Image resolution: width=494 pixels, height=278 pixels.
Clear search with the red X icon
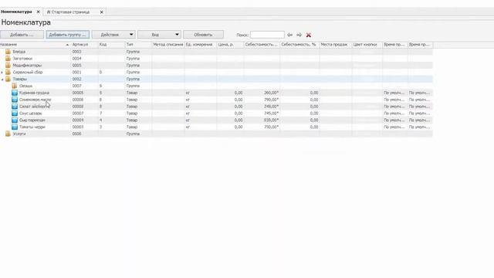[309, 35]
